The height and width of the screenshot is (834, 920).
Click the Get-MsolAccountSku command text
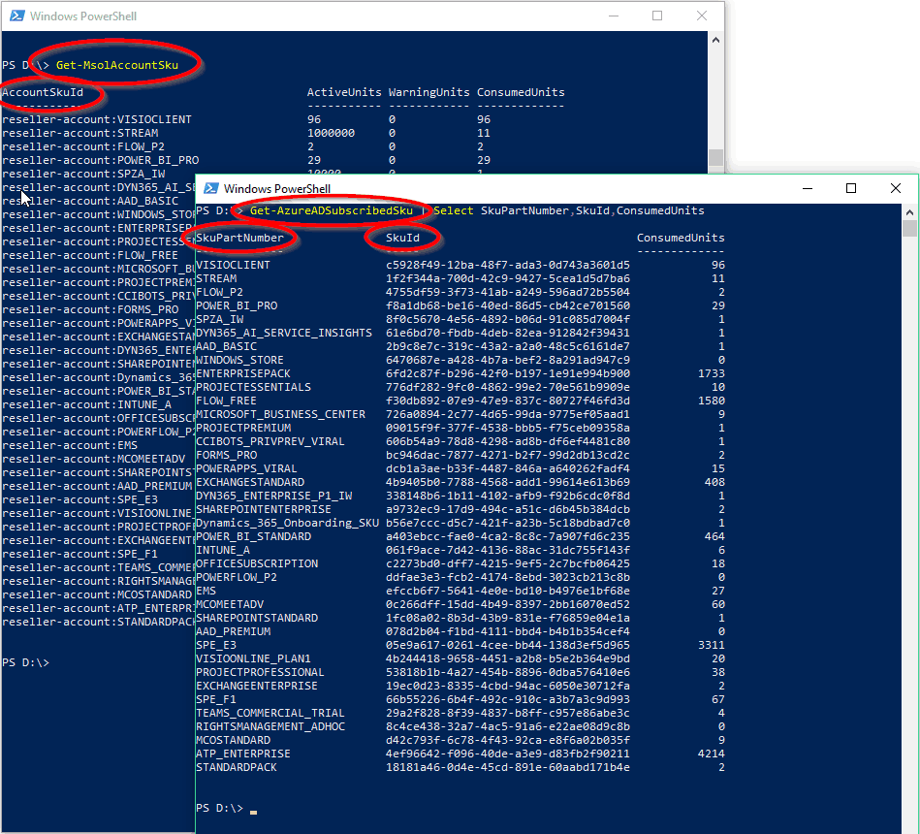point(116,65)
